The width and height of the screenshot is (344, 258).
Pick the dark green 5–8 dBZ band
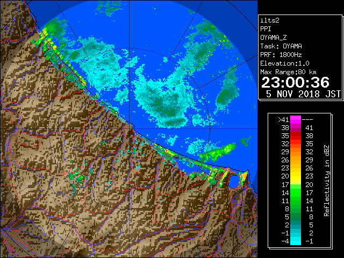[x=296, y=217]
